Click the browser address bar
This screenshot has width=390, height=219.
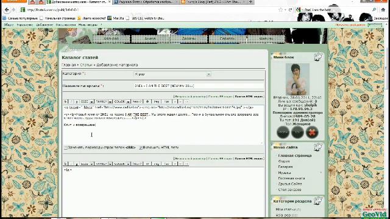click(149, 10)
